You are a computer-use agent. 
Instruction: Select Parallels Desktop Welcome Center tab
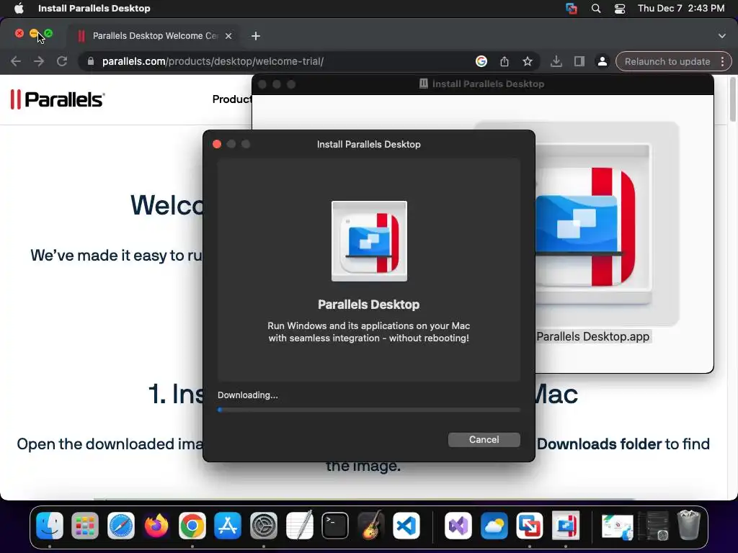(x=156, y=36)
